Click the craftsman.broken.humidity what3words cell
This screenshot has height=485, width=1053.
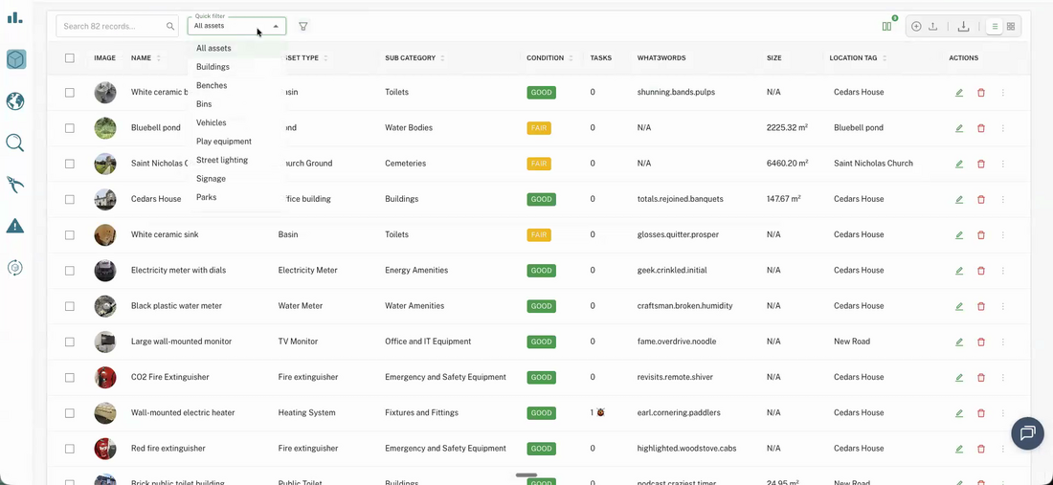coord(685,306)
